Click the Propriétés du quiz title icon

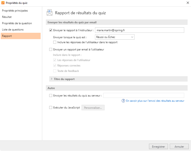(3, 3)
